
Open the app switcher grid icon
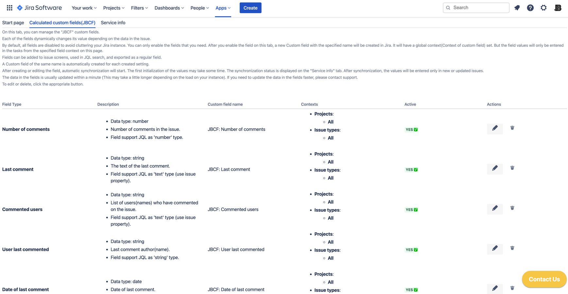9,8
